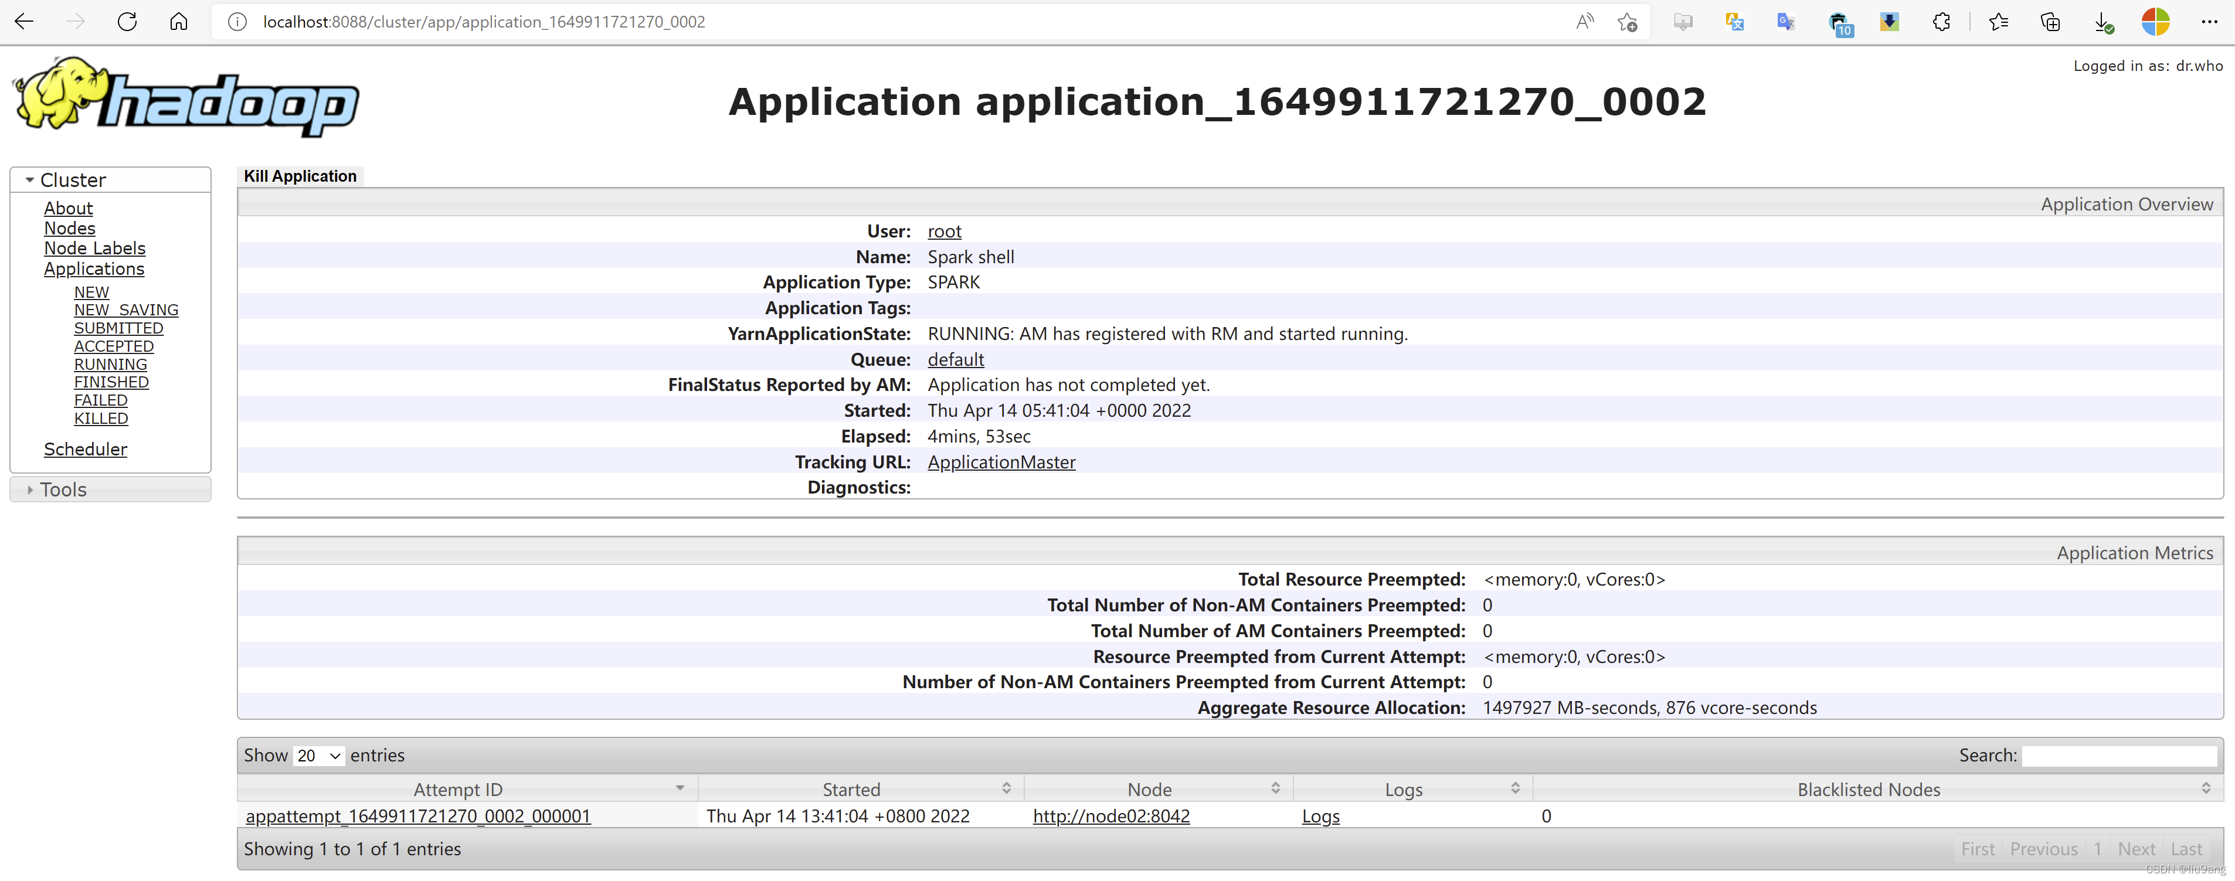Screen dimensions: 2235x881
Task: Click the First pagination button
Action: 1977,849
